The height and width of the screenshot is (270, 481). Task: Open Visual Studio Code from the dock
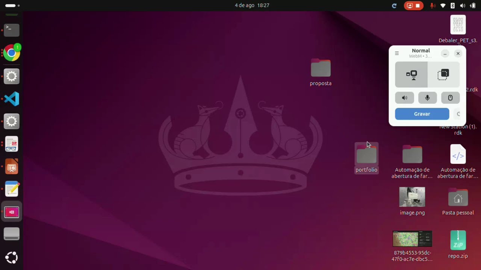click(x=12, y=99)
